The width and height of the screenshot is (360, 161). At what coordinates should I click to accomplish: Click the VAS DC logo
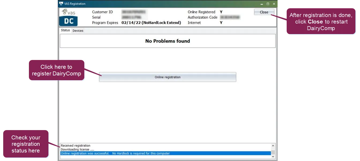69,17
